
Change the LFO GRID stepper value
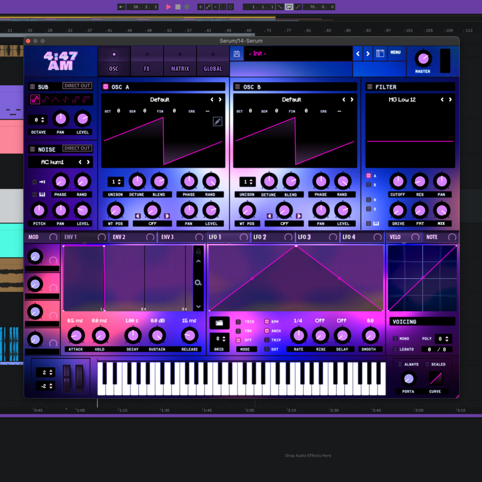[219, 339]
